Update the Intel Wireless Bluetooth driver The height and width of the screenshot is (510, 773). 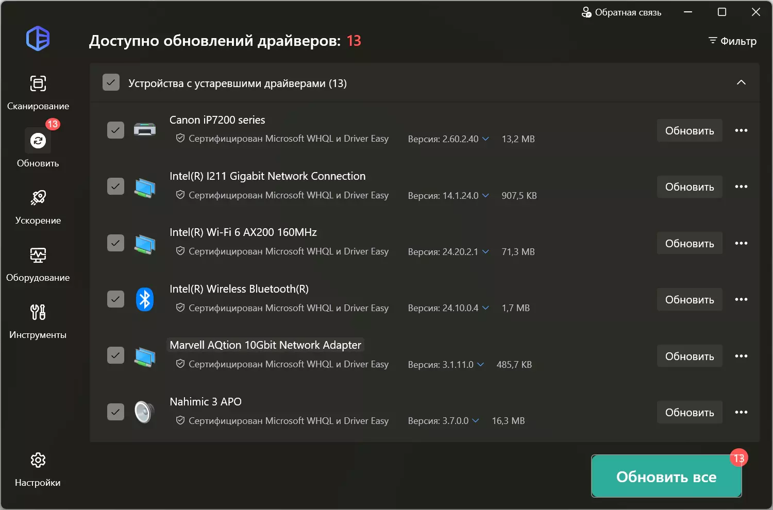(x=690, y=299)
